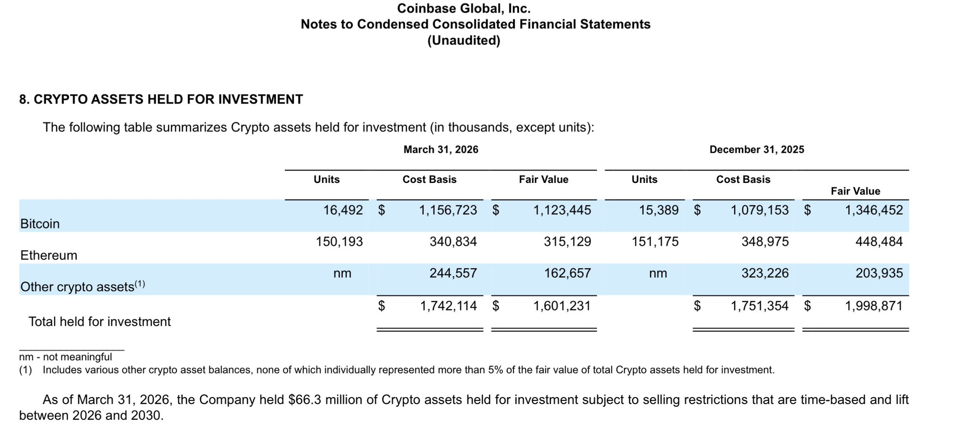The image size is (969, 432).
Task: Click the Bitcoin row label
Action: click(x=40, y=224)
